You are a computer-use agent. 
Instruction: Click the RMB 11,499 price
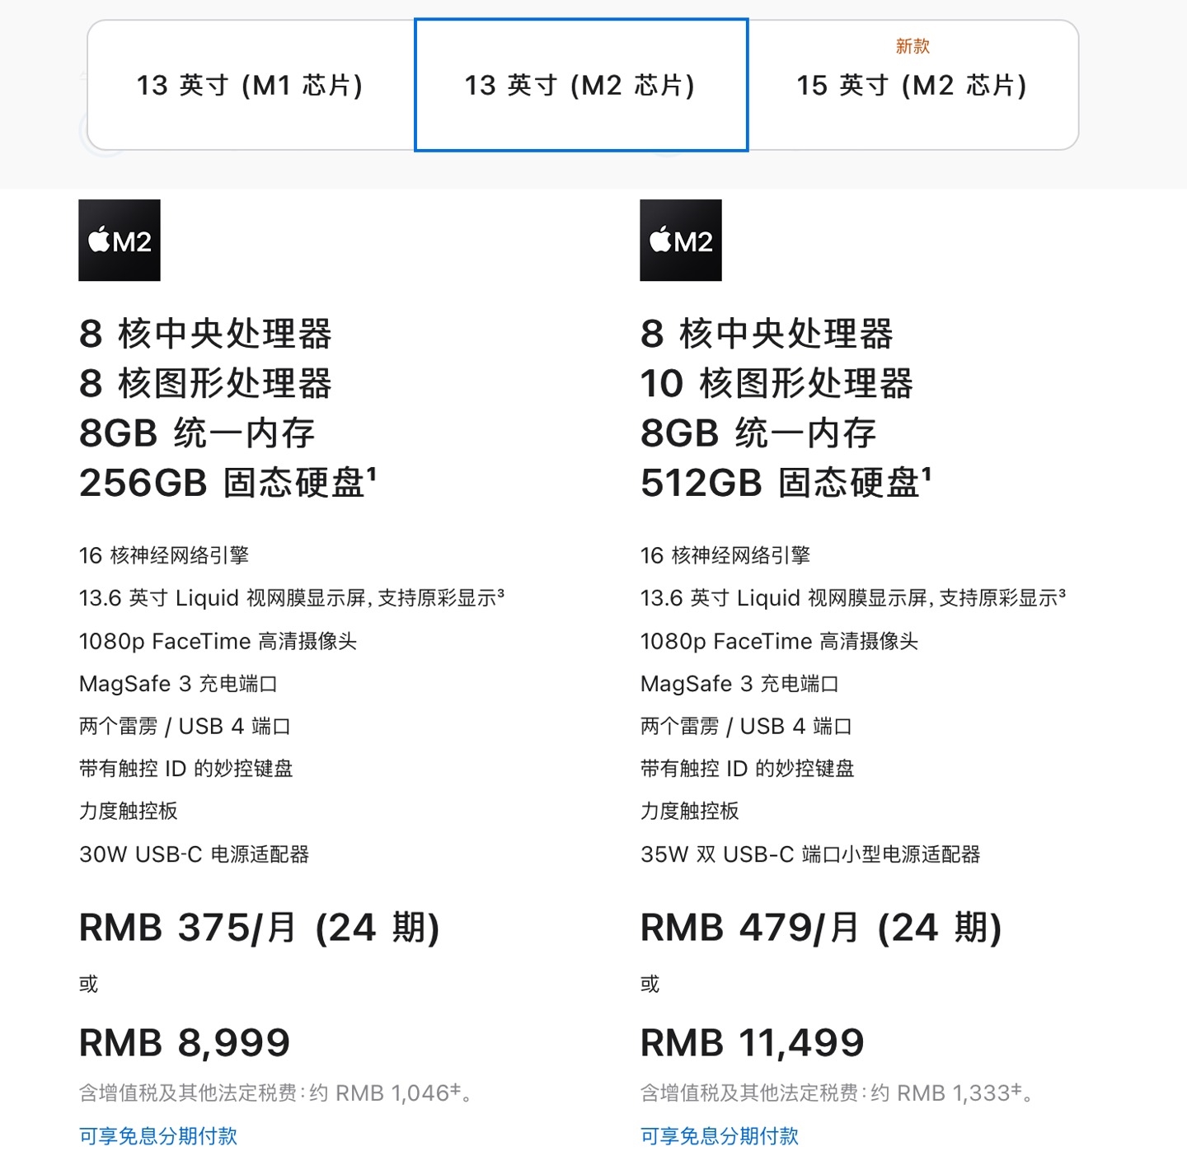753,1043
